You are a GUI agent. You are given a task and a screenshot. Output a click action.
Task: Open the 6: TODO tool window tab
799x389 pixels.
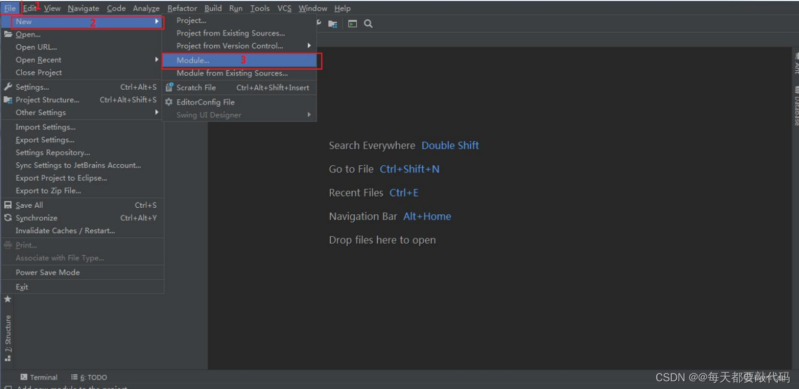coord(89,377)
